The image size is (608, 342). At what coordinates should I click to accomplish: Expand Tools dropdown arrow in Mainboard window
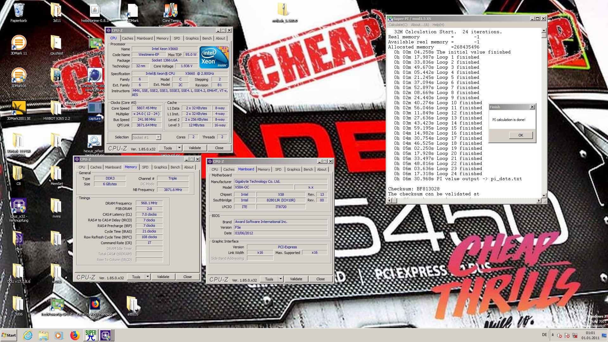(281, 279)
